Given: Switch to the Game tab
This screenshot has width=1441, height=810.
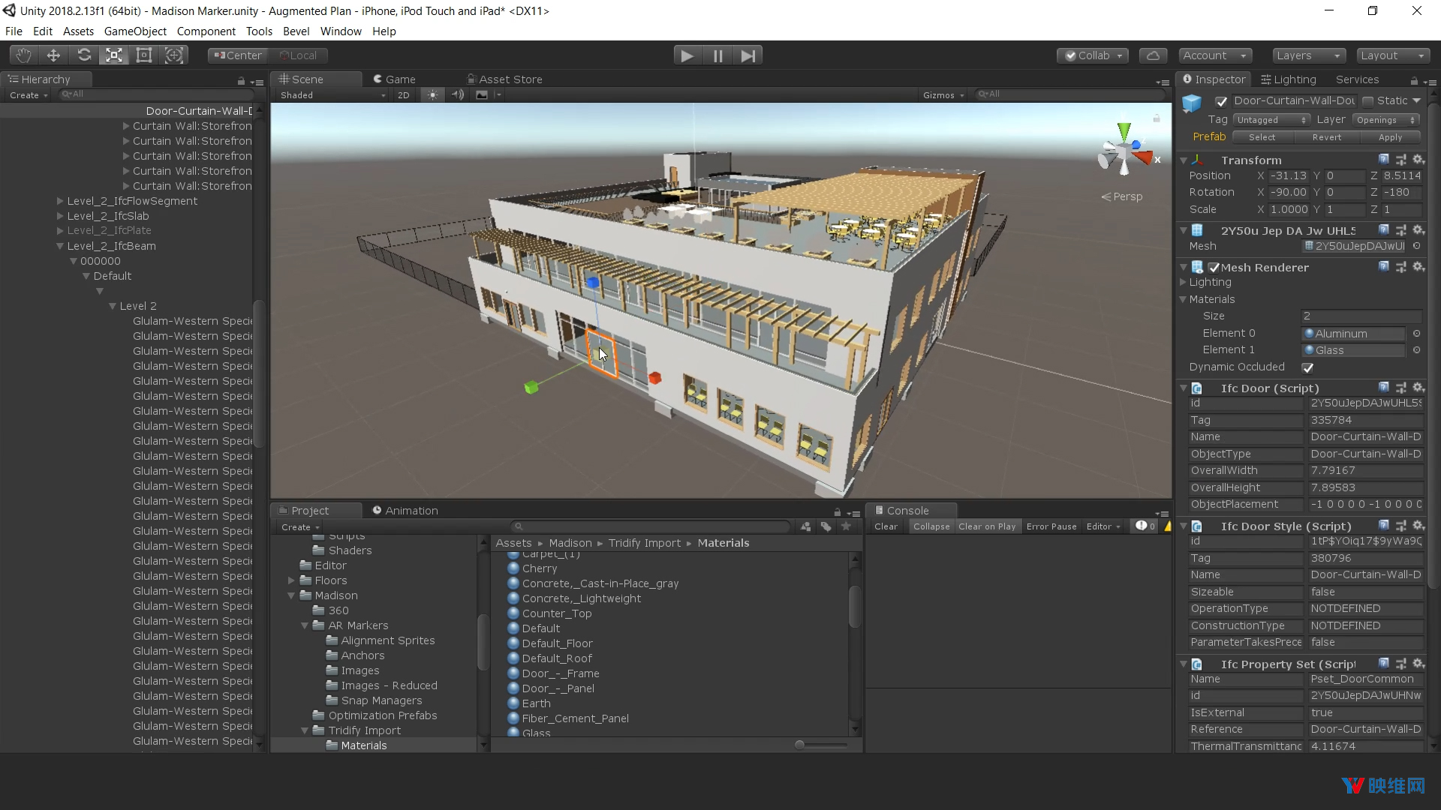Looking at the screenshot, I should tap(394, 79).
